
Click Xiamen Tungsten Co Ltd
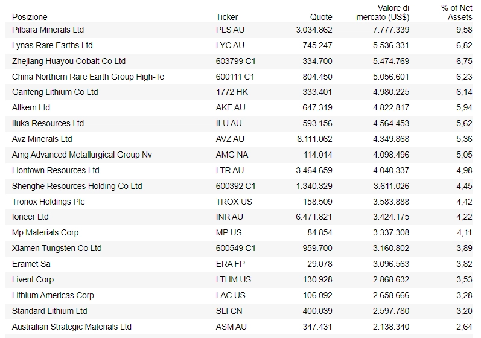click(57, 248)
